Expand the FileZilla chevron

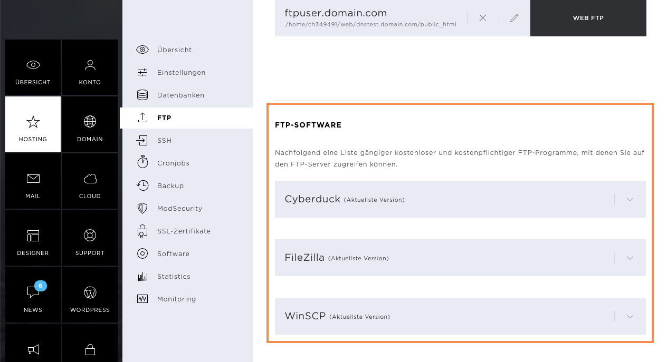pos(630,258)
